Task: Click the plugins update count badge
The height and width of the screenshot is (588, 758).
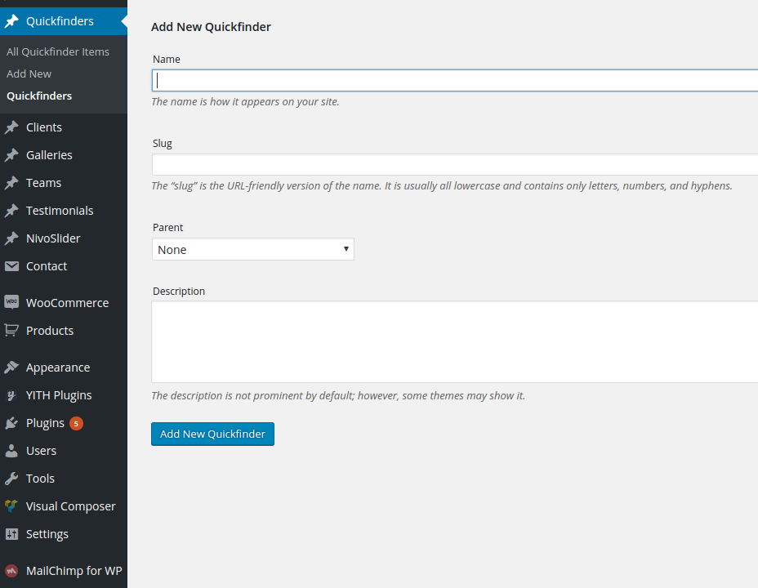Action: pyautogui.click(x=76, y=423)
